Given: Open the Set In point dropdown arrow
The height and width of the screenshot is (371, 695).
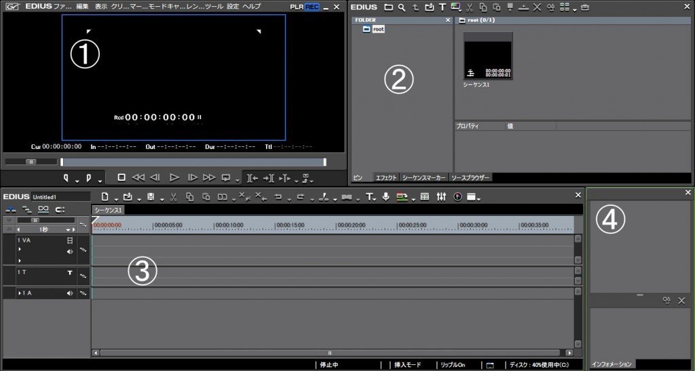Looking at the screenshot, I should [77, 181].
